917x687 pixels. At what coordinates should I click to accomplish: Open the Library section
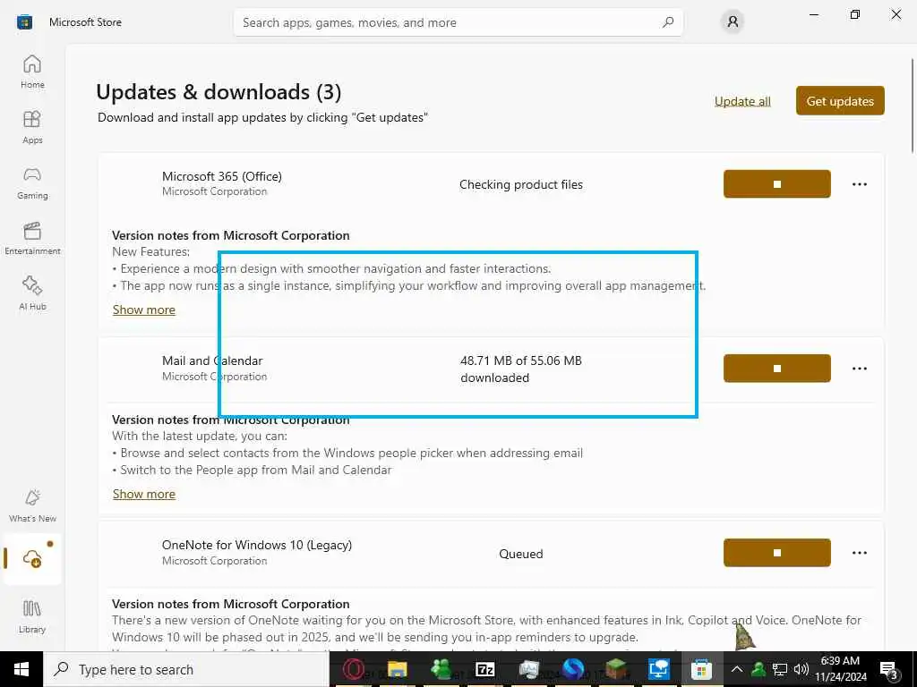[x=32, y=617]
